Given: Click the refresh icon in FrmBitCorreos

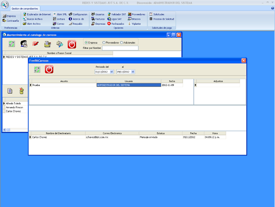Looking at the screenshot, I should click(37, 70).
